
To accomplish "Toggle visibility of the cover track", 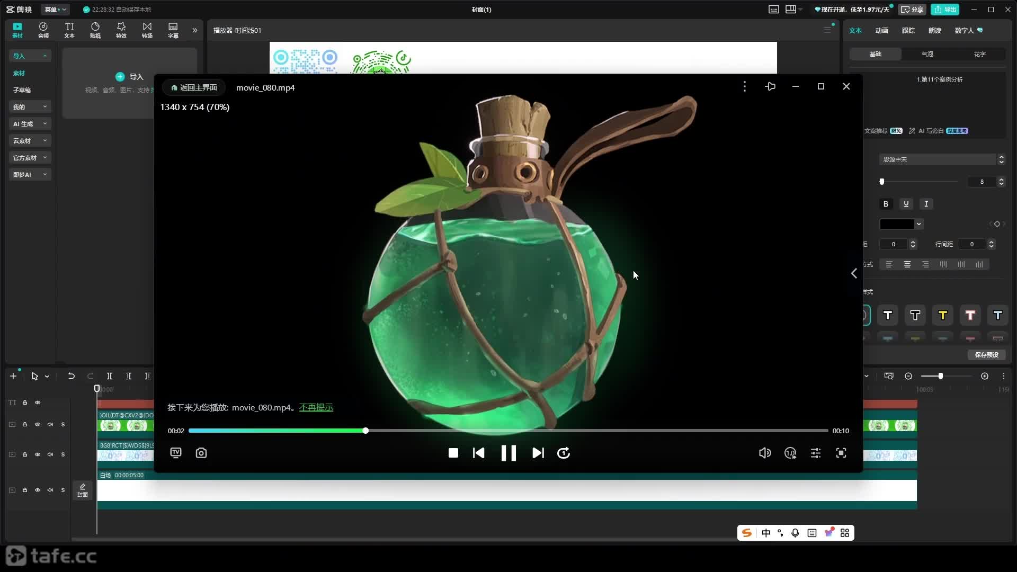I will (38, 490).
